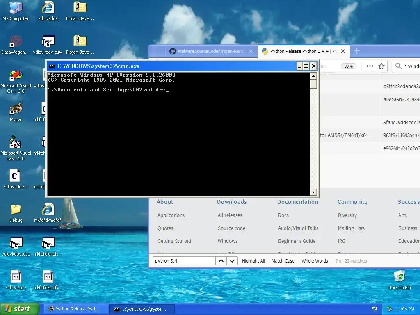Open the Quotes link
Screen dimensions: 420x315
click(x=165, y=228)
